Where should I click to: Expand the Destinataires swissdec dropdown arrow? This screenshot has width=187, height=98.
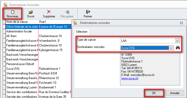tap(171, 48)
